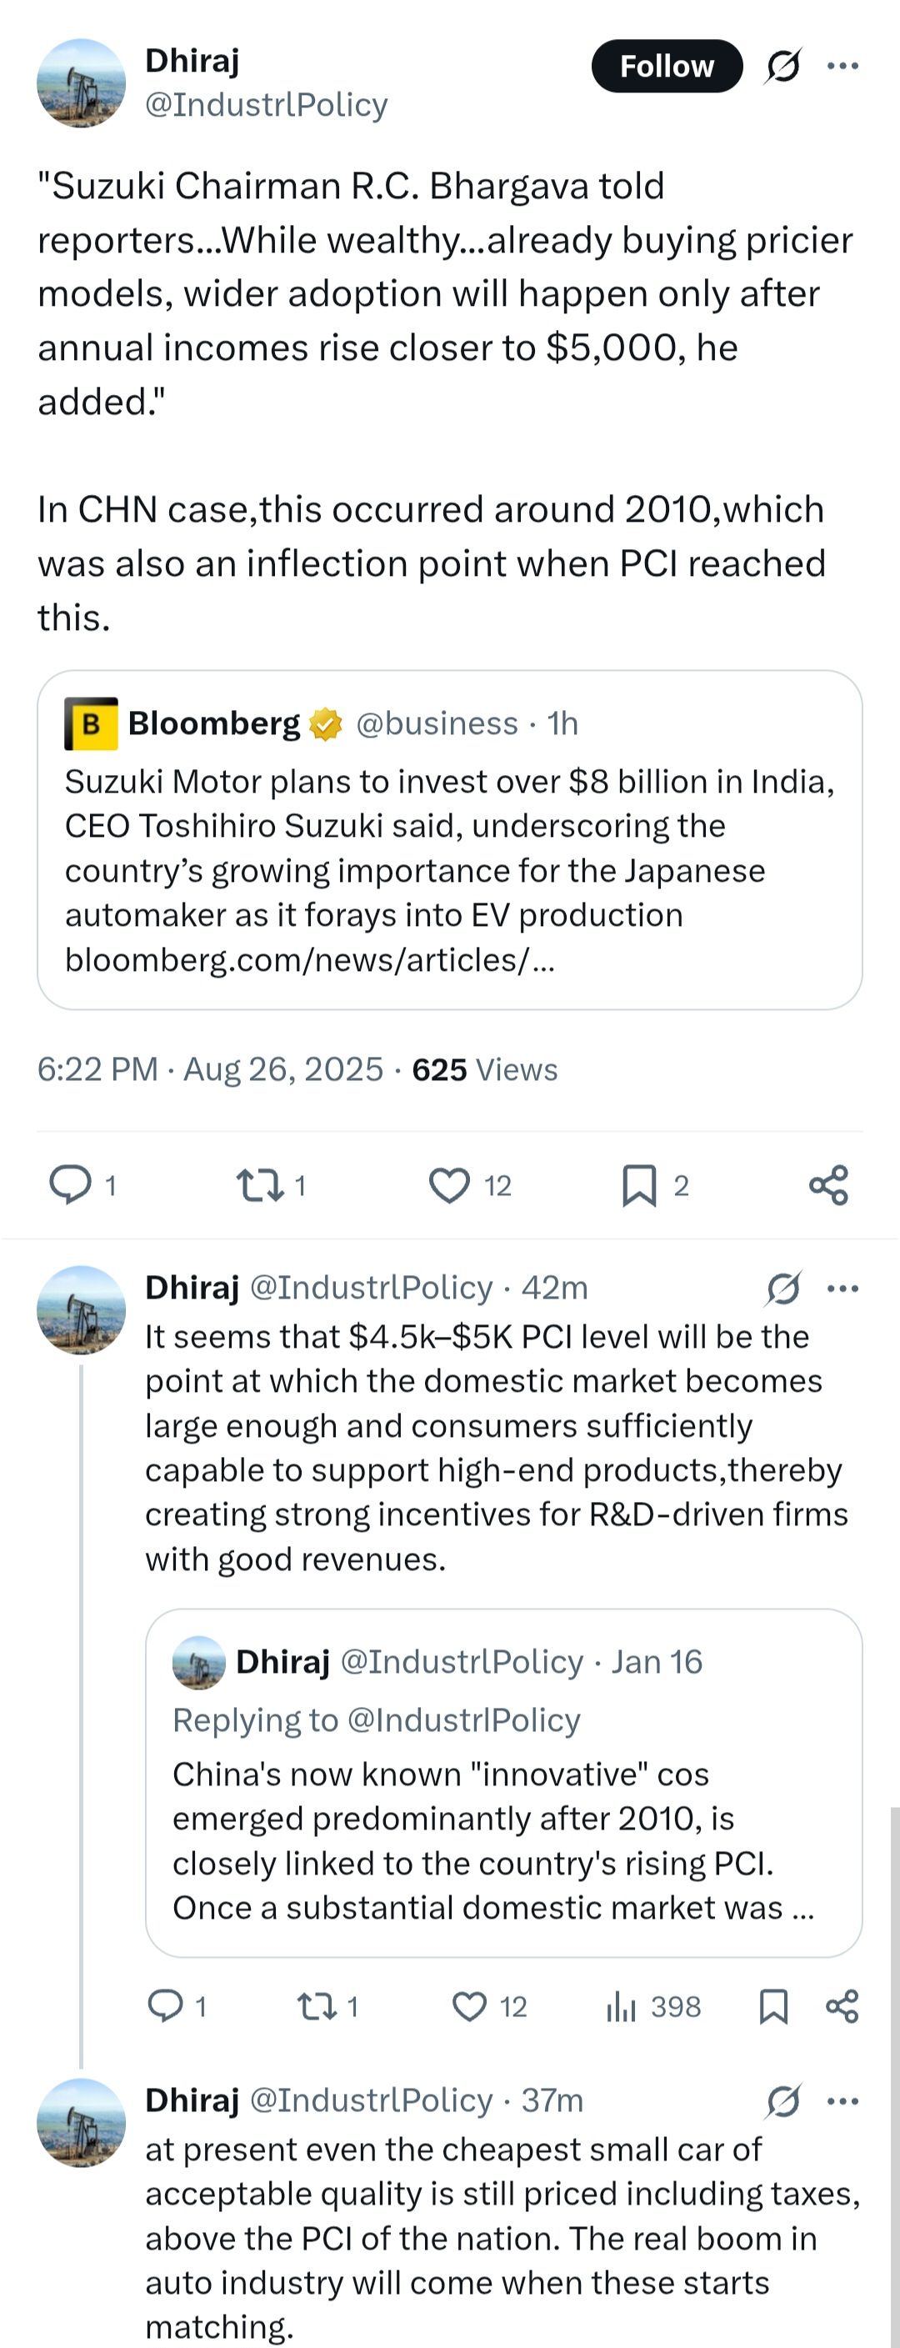Bookmark the 42m reply tweet
Viewport: 900px width, 2348px height.
pyautogui.click(x=773, y=2006)
